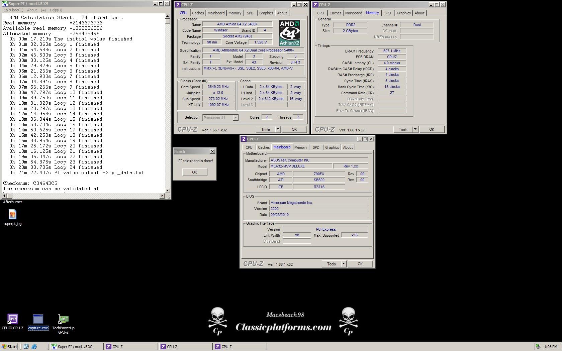Click the Memory window's CPU-Z title icon
The height and width of the screenshot is (351, 562).
pyautogui.click(x=315, y=5)
